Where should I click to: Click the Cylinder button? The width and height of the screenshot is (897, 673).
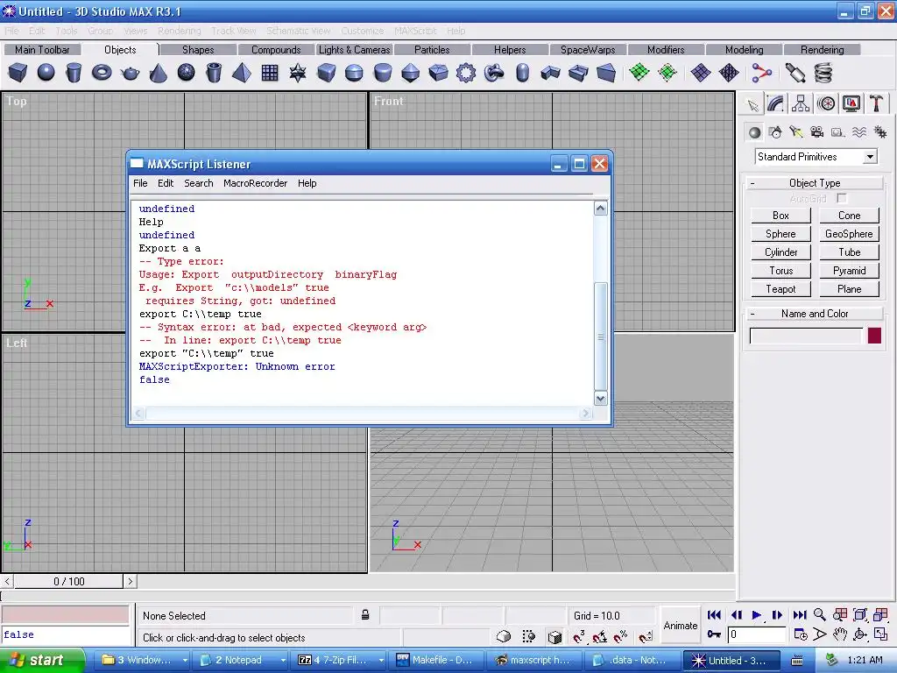point(780,251)
